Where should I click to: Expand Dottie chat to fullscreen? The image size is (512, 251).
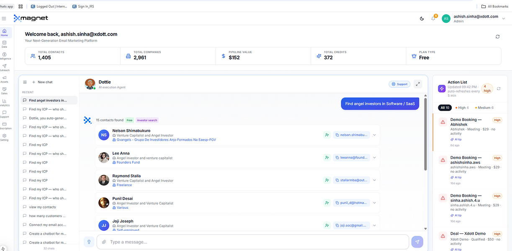(x=418, y=84)
